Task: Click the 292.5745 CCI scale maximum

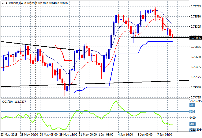Action: click(x=196, y=101)
